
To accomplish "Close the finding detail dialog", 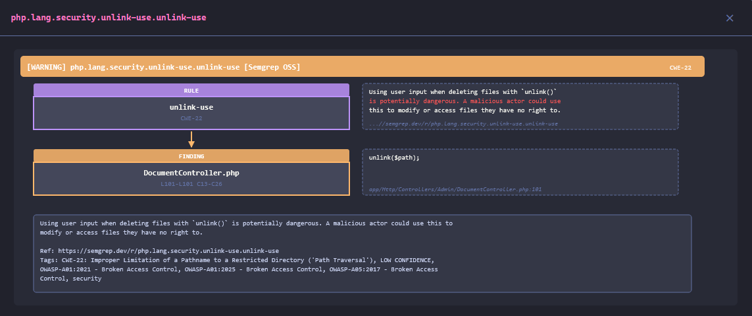I will [x=729, y=18].
